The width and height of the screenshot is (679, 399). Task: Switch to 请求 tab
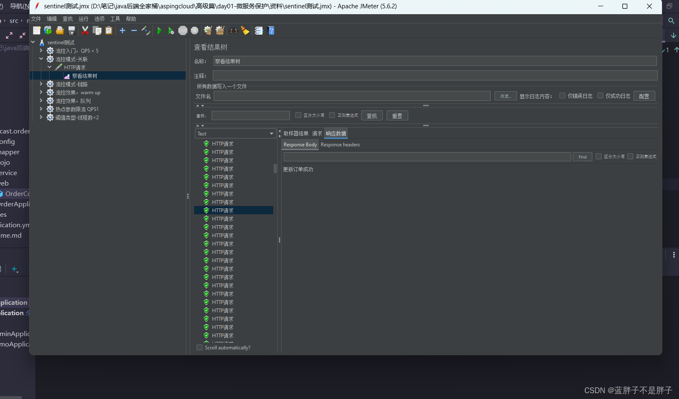[317, 133]
